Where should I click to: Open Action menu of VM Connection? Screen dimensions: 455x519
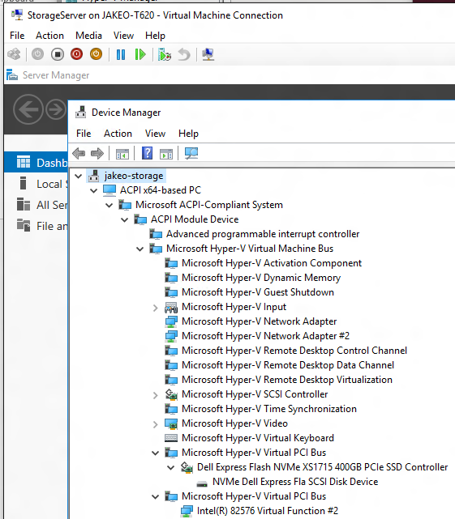(49, 36)
